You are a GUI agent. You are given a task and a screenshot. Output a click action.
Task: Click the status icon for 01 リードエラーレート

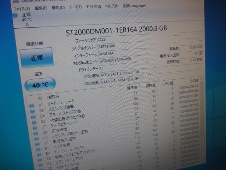pyautogui.click(x=31, y=106)
